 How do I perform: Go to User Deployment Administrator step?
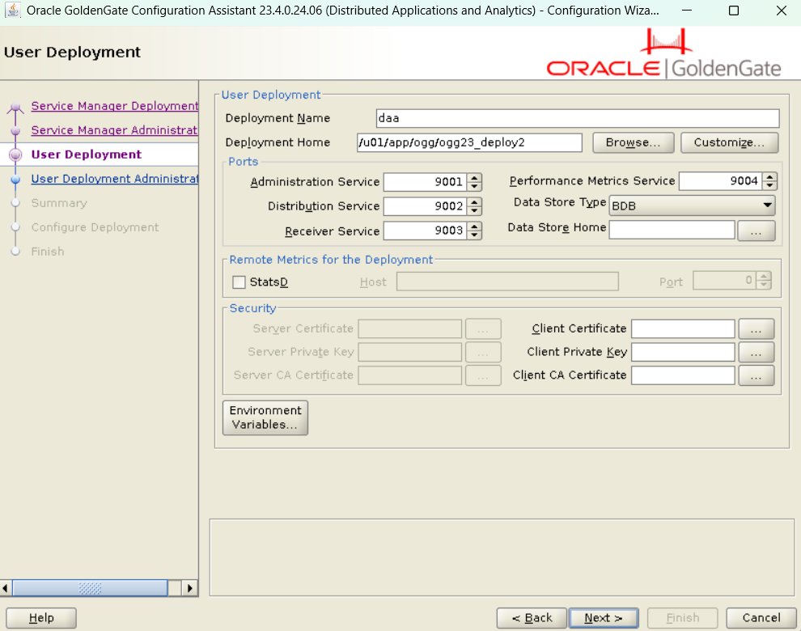114,179
